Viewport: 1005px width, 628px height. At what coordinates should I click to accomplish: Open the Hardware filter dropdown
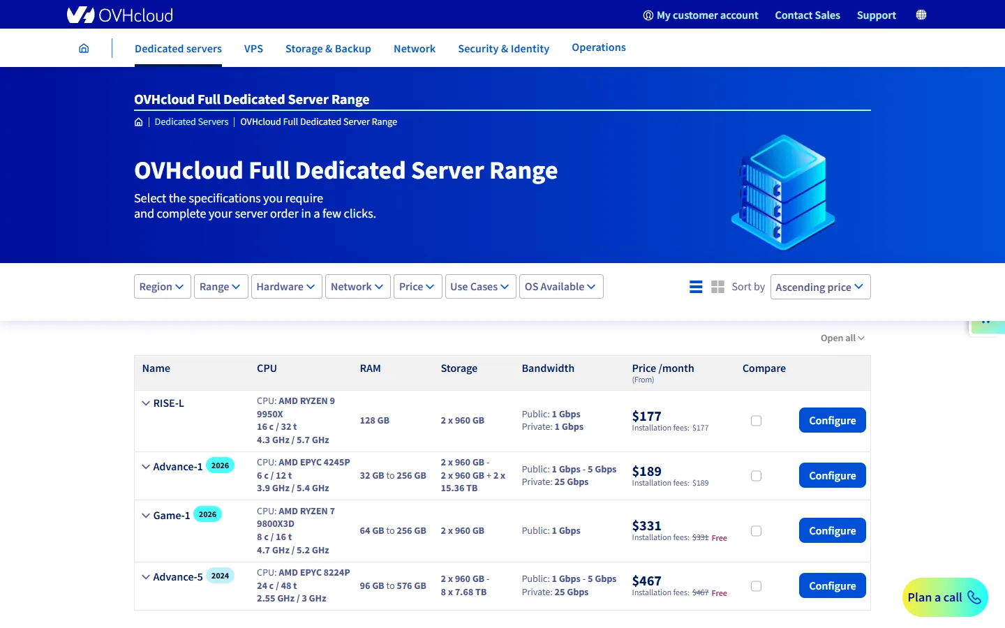[x=287, y=287]
